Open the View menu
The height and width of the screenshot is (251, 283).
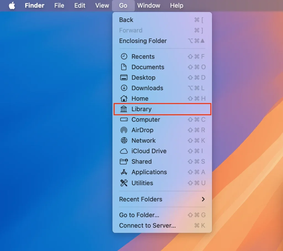click(102, 6)
